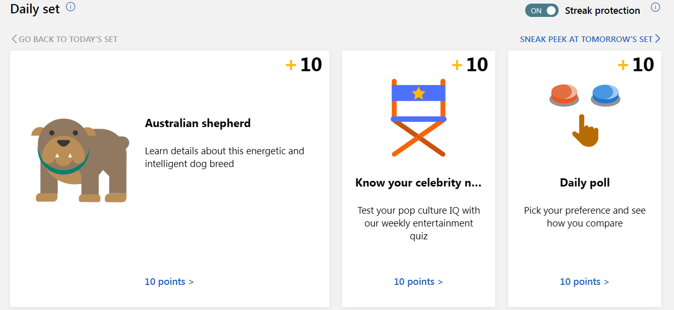The width and height of the screenshot is (674, 310).
Task: Open the Australian shepherd 10 points link
Action: 166,281
